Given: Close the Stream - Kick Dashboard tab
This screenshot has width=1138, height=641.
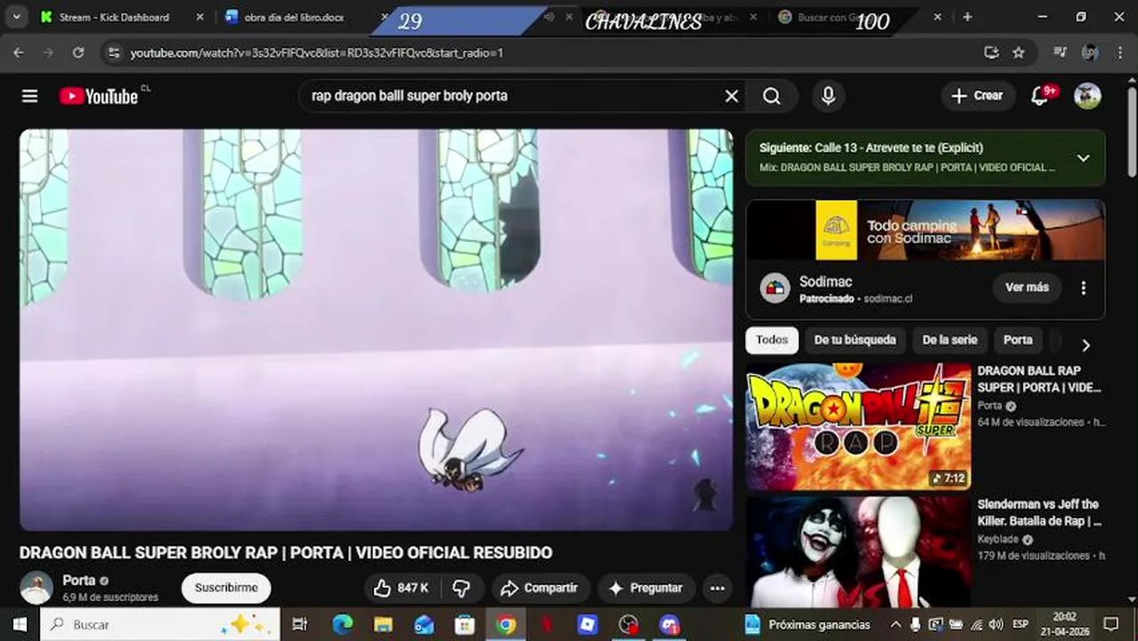Looking at the screenshot, I should click(199, 17).
